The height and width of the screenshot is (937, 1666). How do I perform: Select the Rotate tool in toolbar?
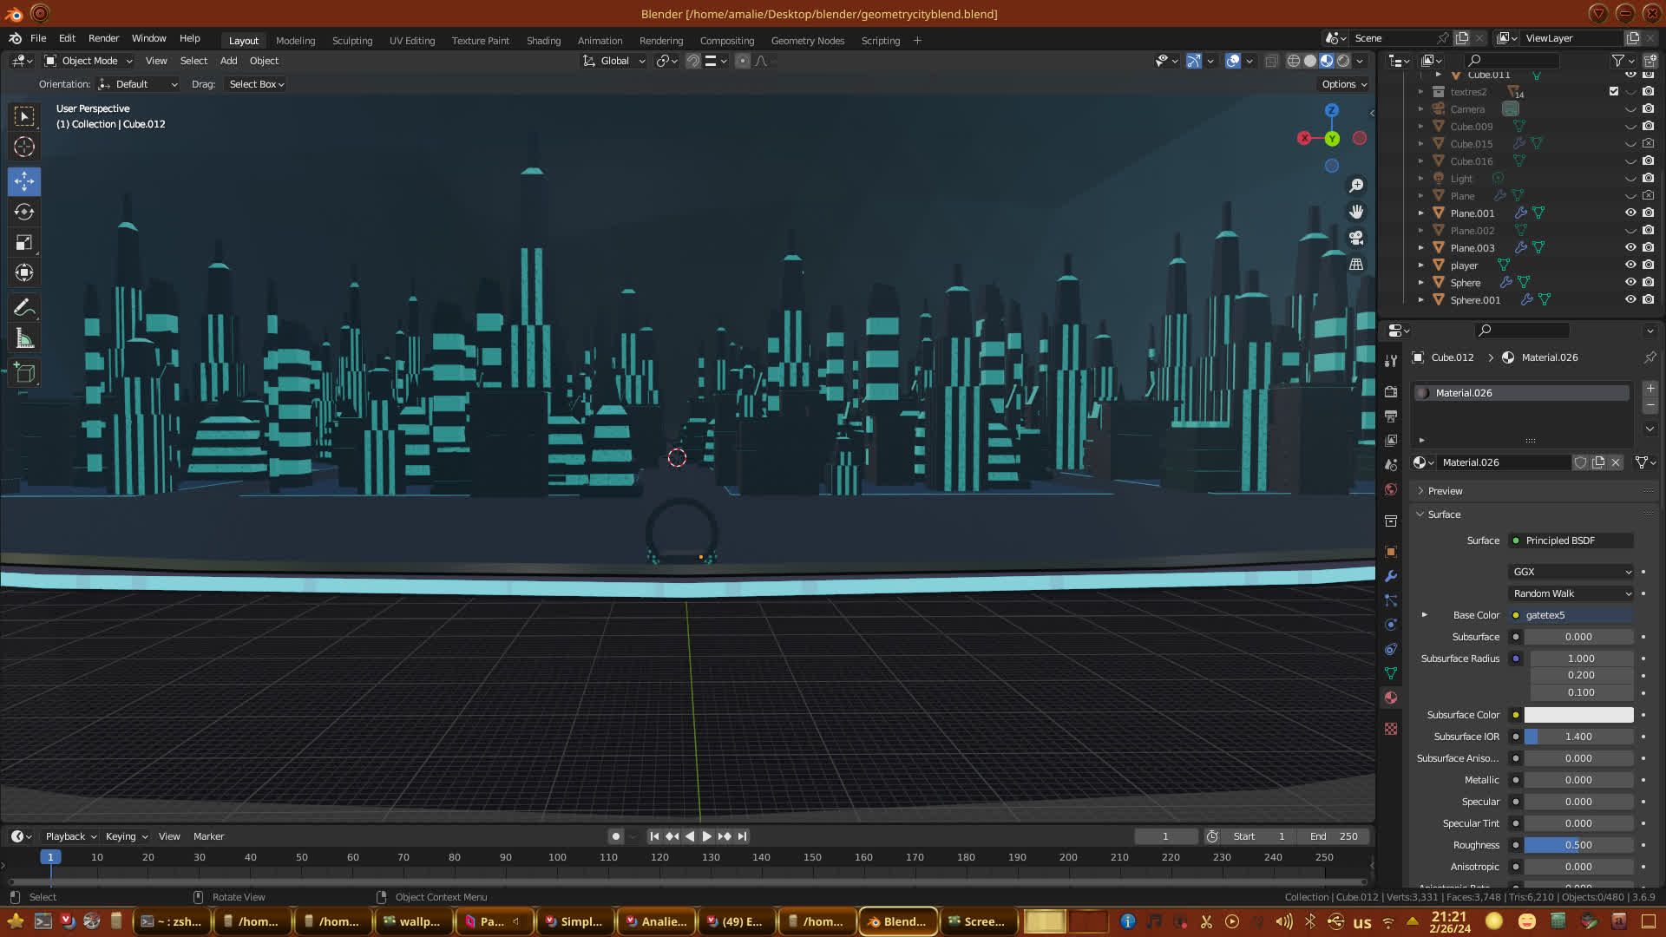24,213
